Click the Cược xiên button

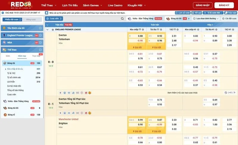[x=54, y=18]
